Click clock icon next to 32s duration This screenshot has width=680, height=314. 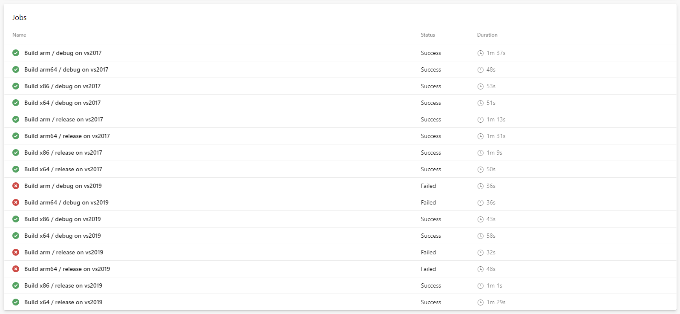click(x=480, y=253)
